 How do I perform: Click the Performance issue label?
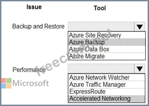click(x=29, y=70)
